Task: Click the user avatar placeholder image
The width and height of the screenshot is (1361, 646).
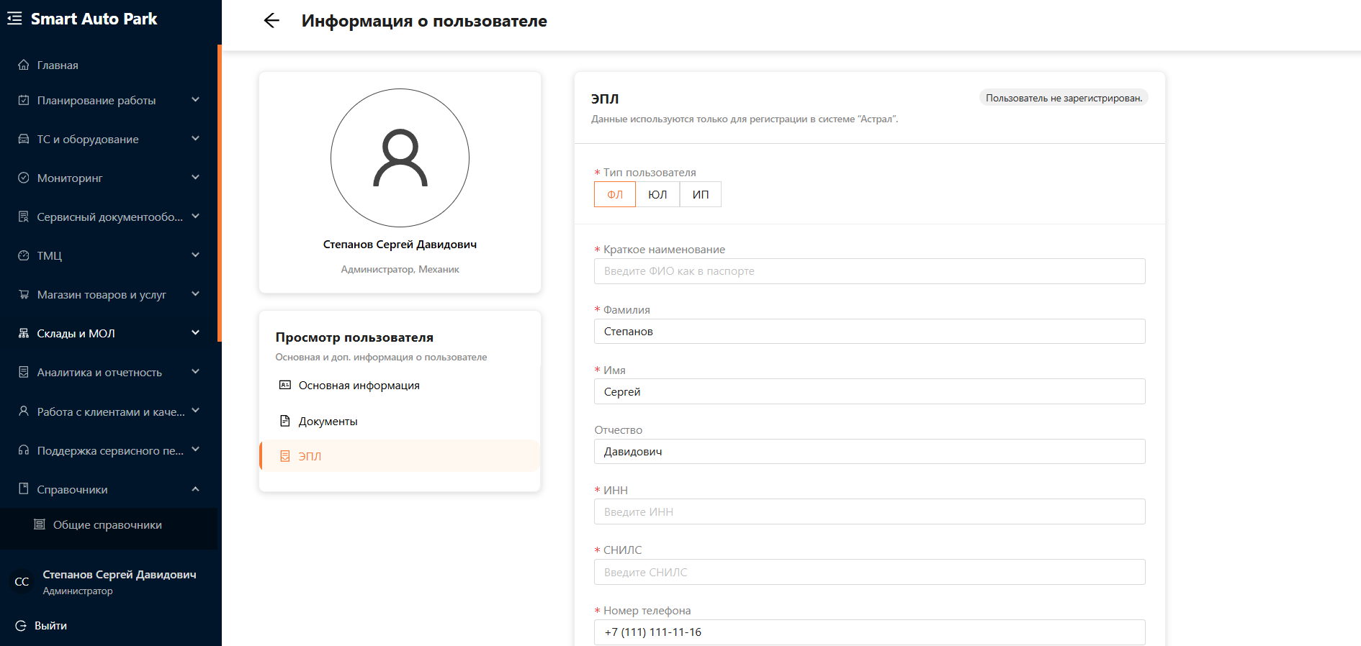Action: pyautogui.click(x=400, y=158)
